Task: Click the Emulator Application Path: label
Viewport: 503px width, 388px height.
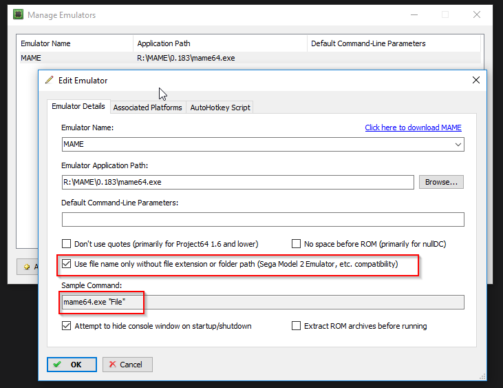Action: coord(105,165)
